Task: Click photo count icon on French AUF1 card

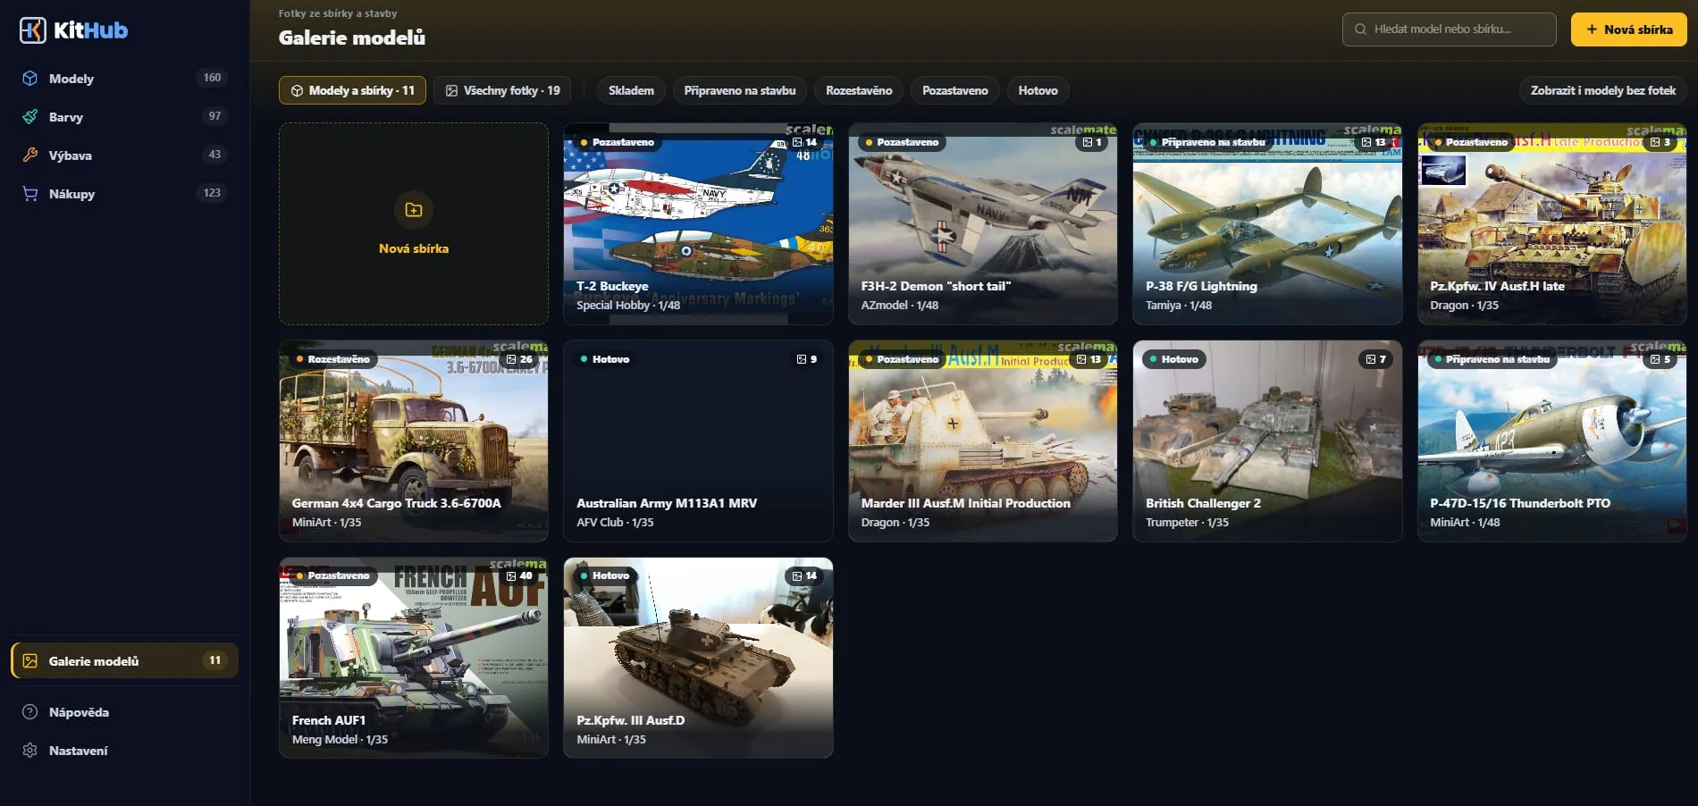Action: coord(512,575)
